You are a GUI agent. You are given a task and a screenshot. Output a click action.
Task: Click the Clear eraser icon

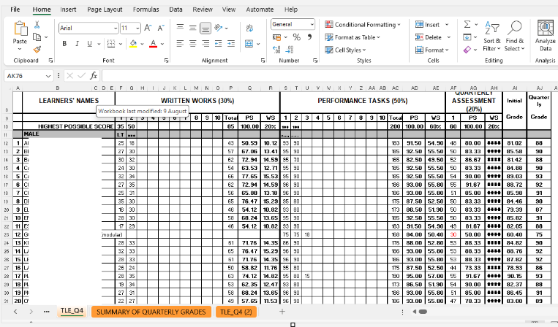pos(467,50)
